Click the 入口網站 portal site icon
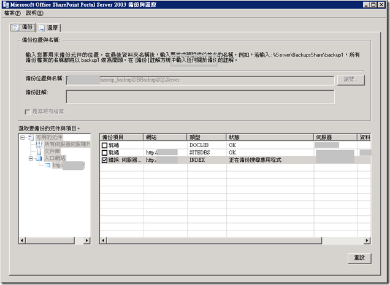This screenshot has height=285, width=390. tap(38, 158)
